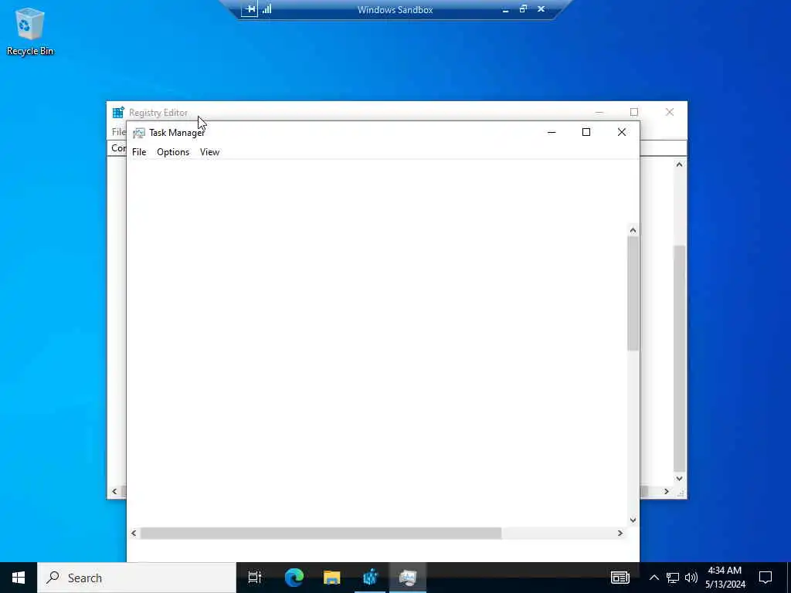Open the News and interests taskbar icon
The image size is (791, 593).
pos(620,578)
